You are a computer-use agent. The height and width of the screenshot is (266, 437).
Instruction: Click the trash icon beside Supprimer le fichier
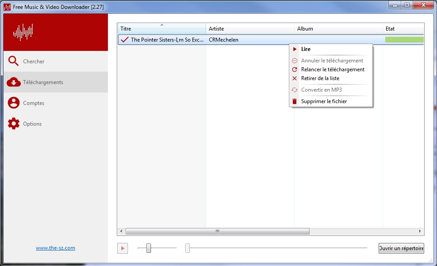(x=295, y=101)
